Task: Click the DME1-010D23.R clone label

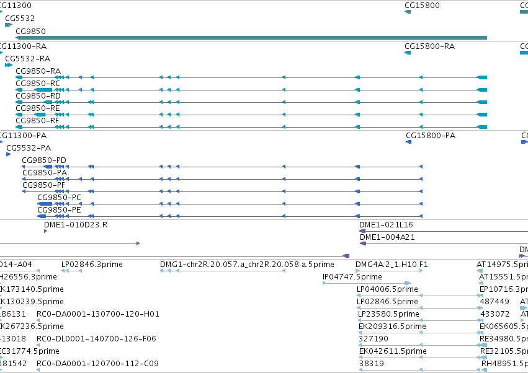Action: tap(76, 225)
